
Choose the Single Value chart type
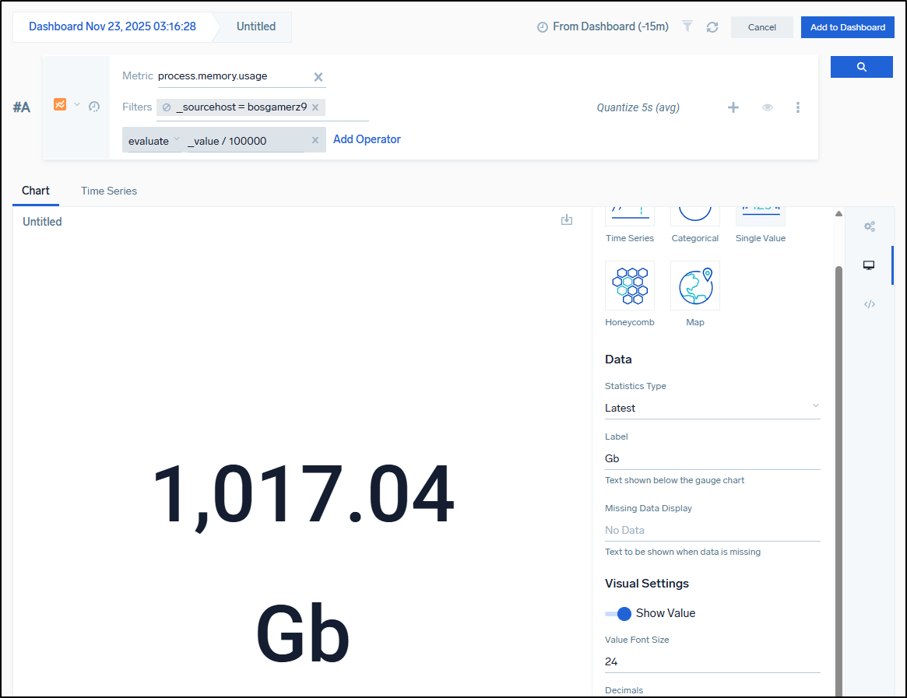click(x=760, y=218)
